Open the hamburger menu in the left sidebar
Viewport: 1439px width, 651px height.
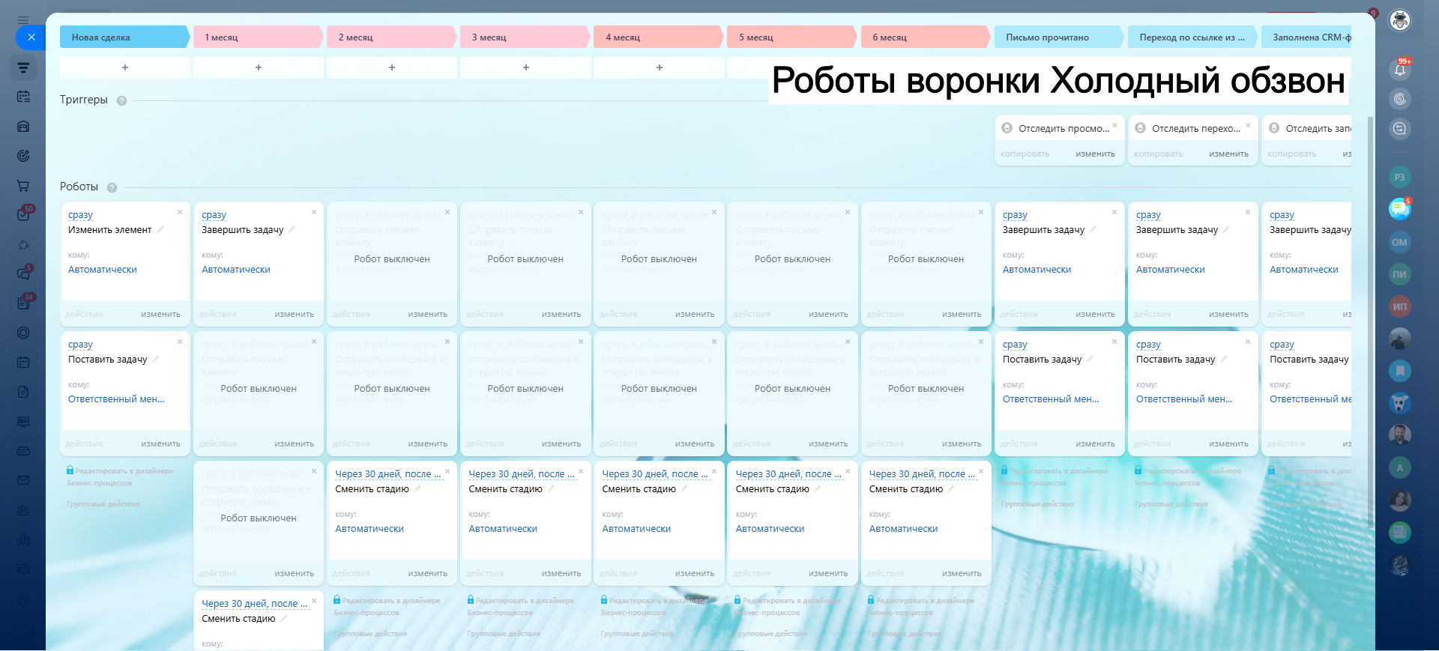(23, 20)
